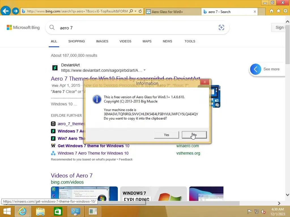Viewport: 290px width, 217px height.
Task: Click the winaero.com source text
Action: 187,146
